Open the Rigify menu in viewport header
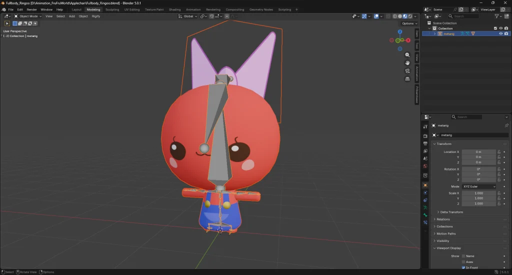 (95, 16)
